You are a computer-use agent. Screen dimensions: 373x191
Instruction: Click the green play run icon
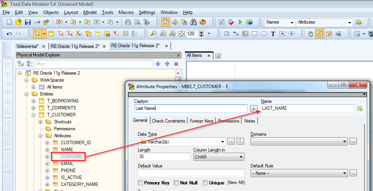point(240,22)
